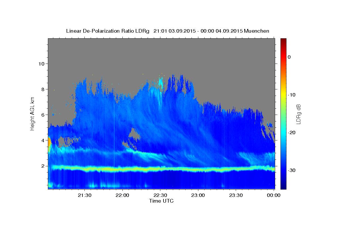Click the 23:00 time tick label
The width and height of the screenshot is (340, 227).
(x=198, y=195)
